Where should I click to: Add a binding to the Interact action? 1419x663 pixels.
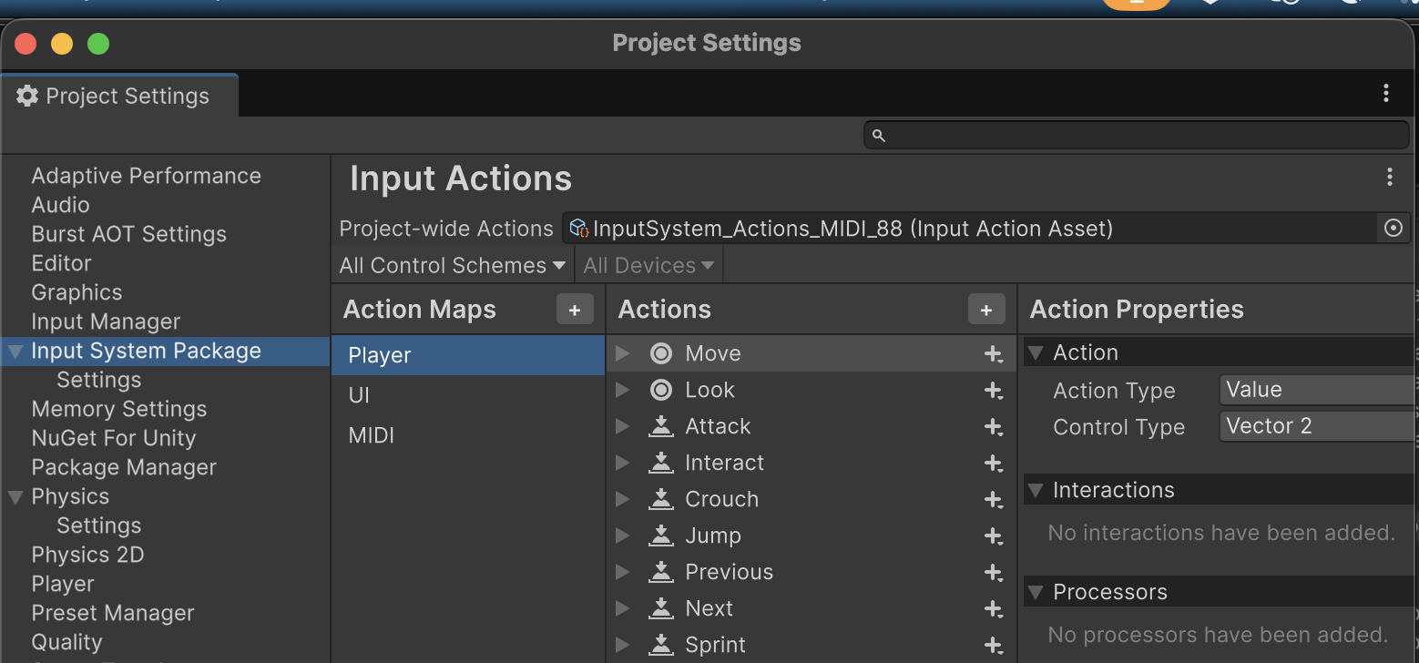point(992,463)
